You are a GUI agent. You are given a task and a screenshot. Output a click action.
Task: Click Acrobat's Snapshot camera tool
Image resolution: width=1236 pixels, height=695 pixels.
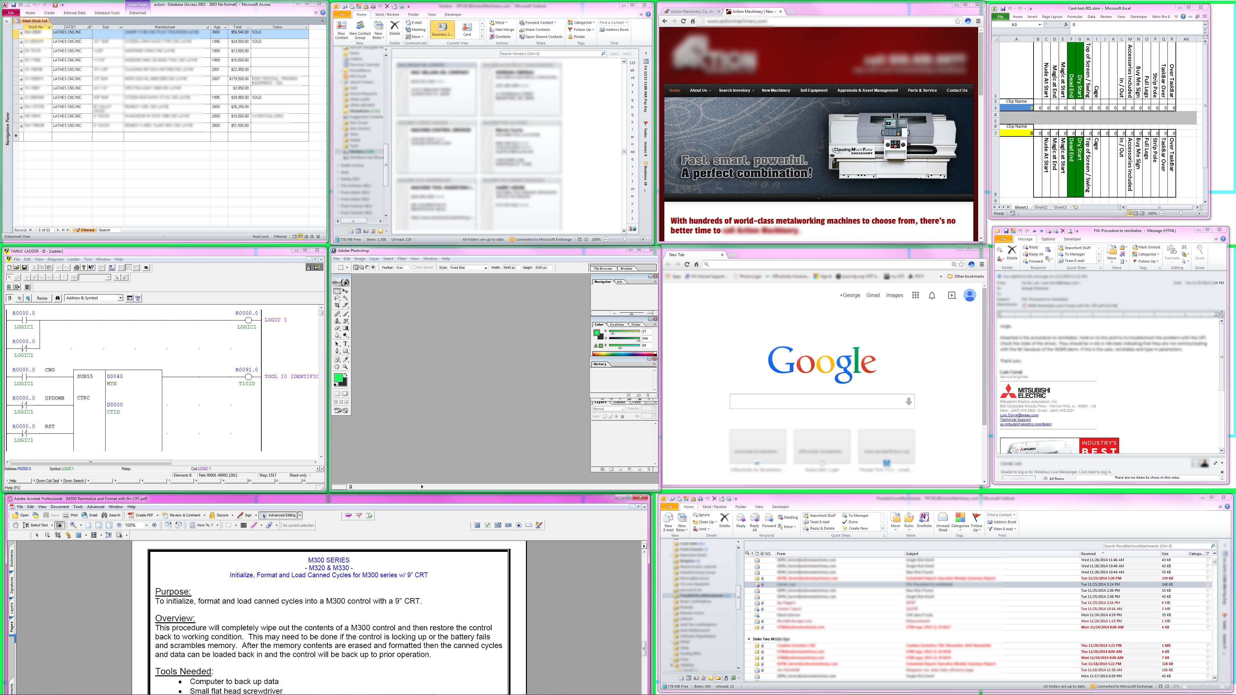click(60, 525)
